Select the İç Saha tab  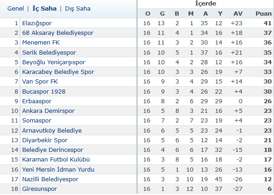(45, 9)
